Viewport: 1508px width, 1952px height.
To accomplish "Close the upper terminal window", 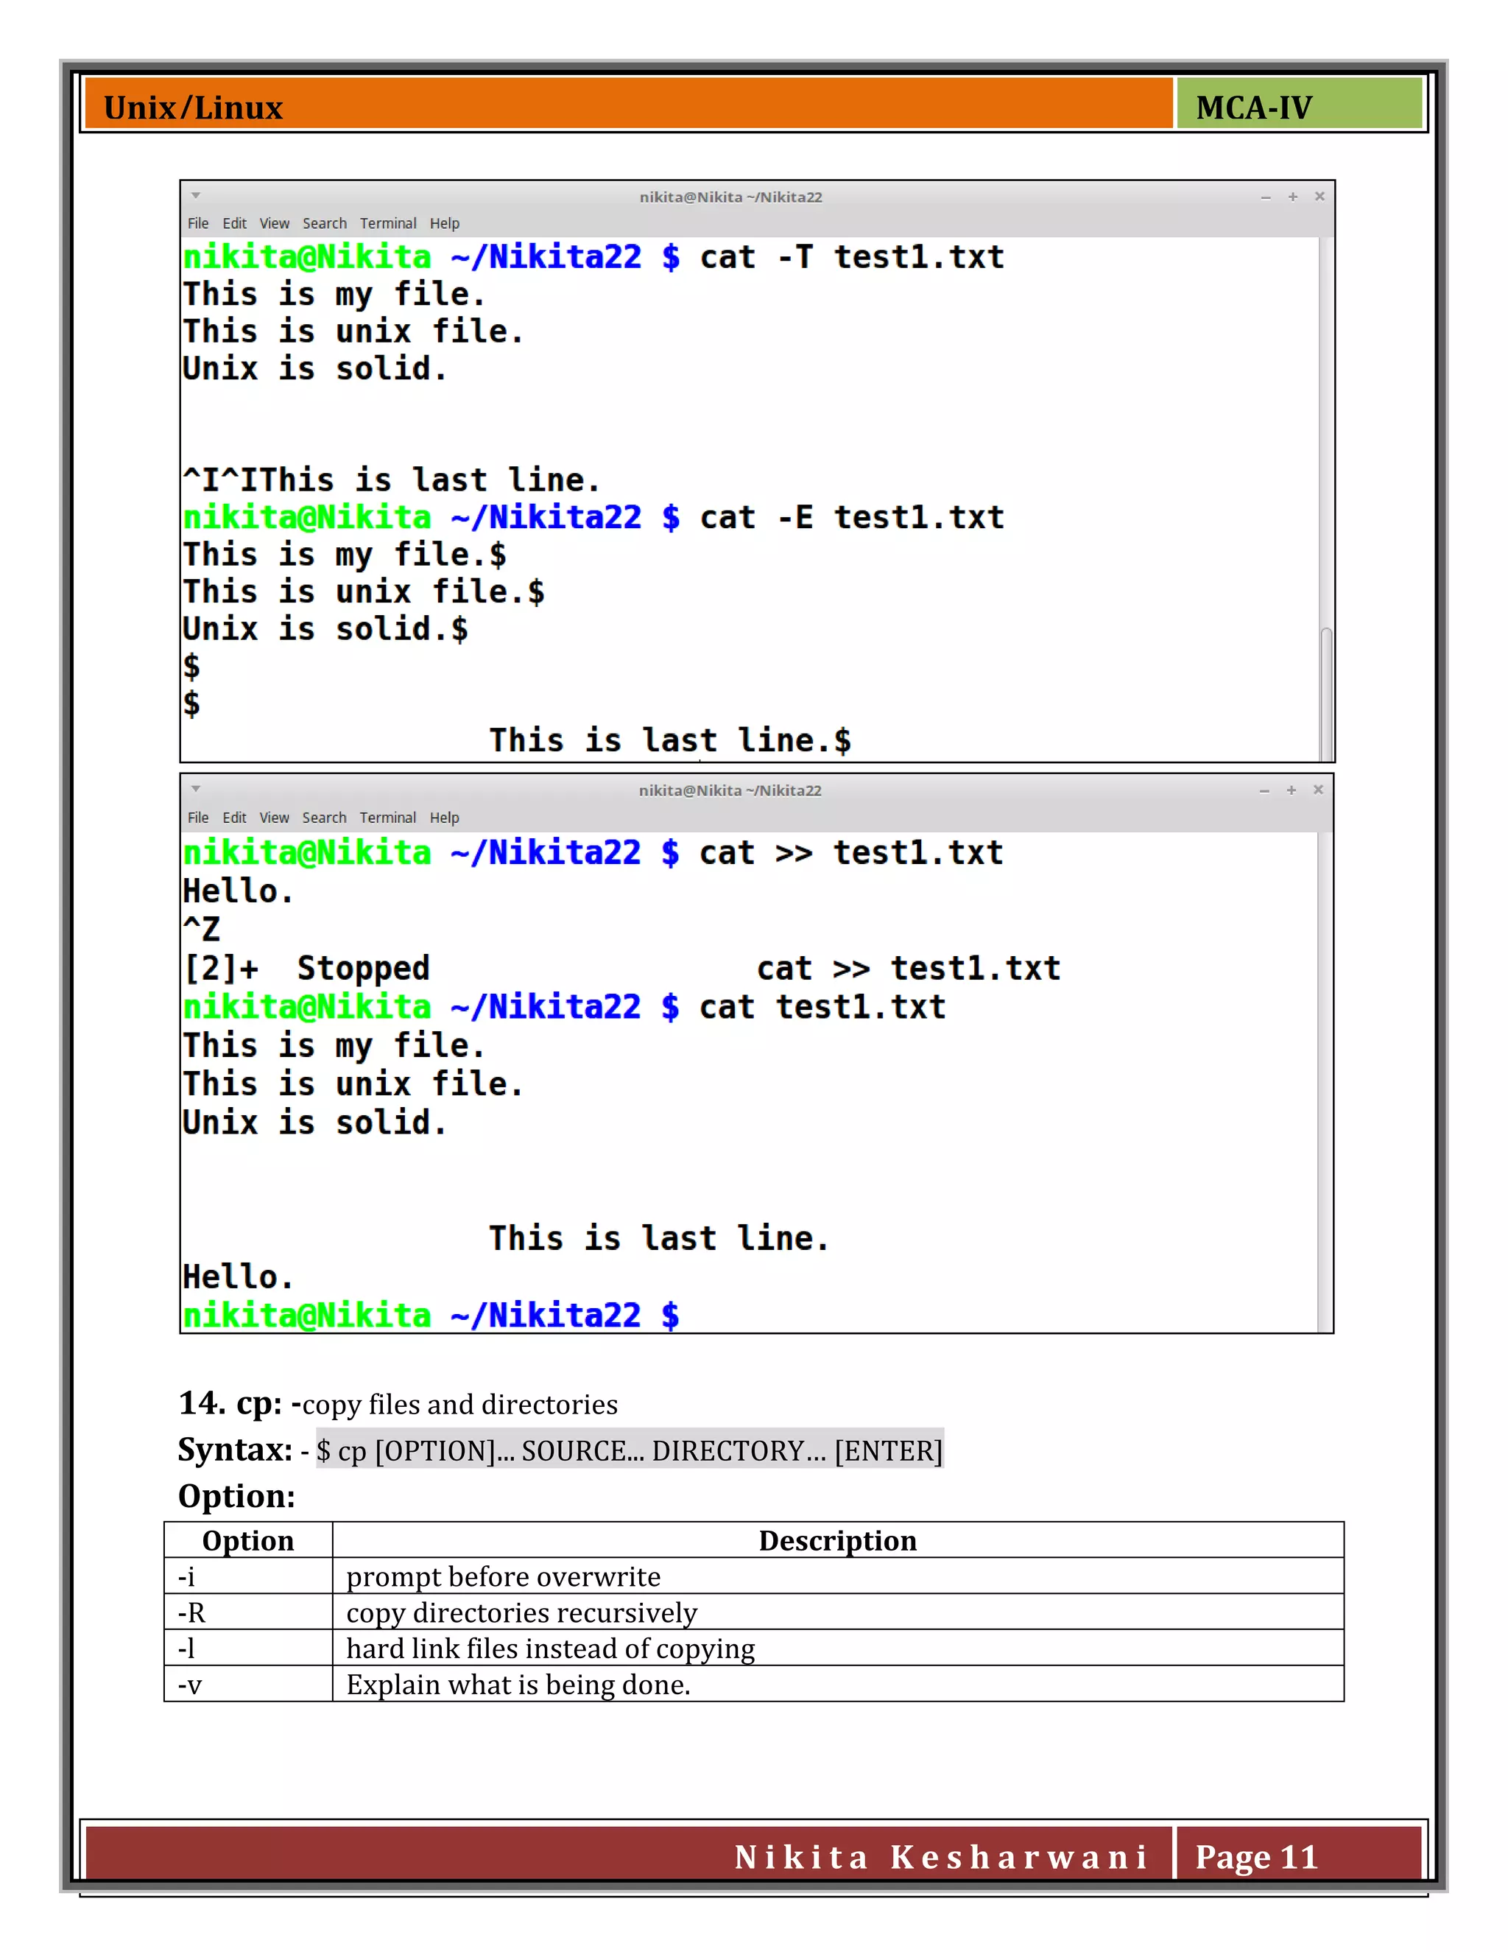I will [x=1319, y=197].
